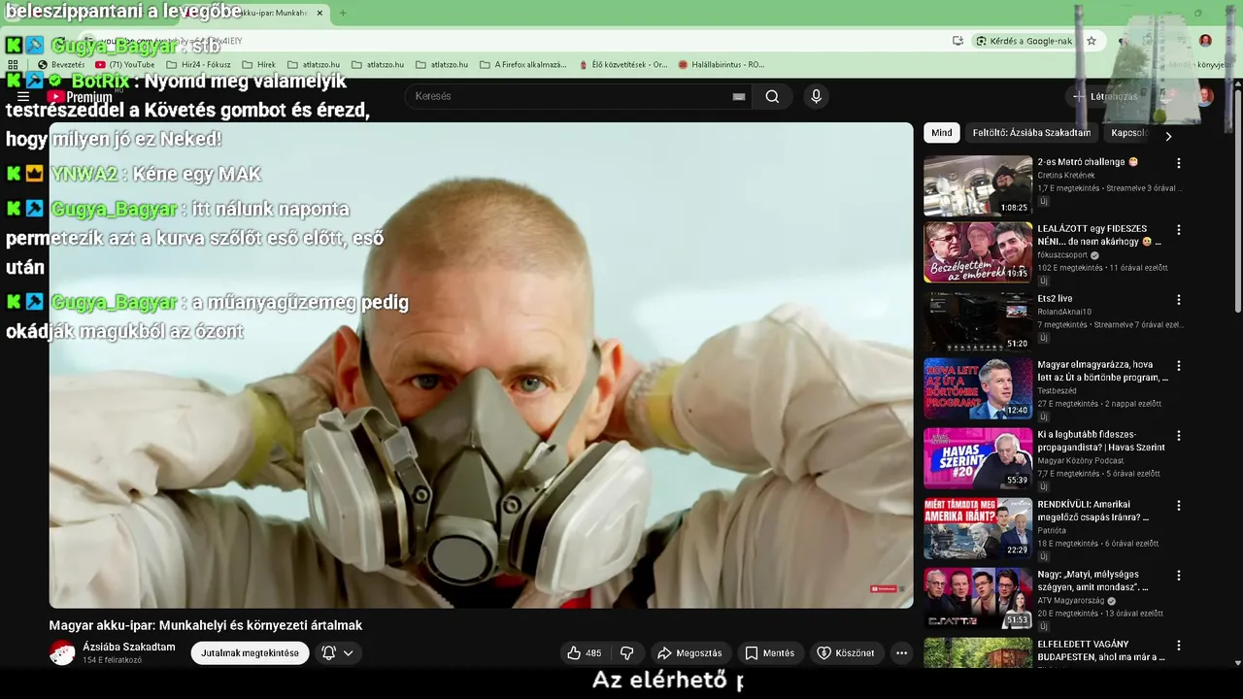Like the video with the thumbs-up icon
1243x699 pixels.
tap(585, 653)
